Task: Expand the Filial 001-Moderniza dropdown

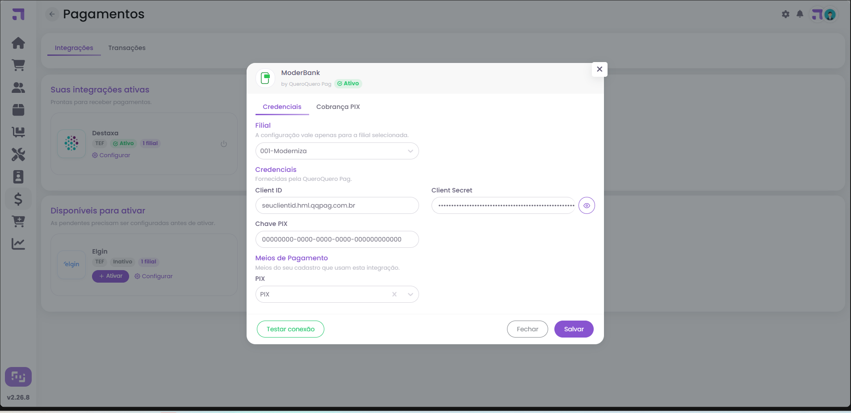Action: 337,151
